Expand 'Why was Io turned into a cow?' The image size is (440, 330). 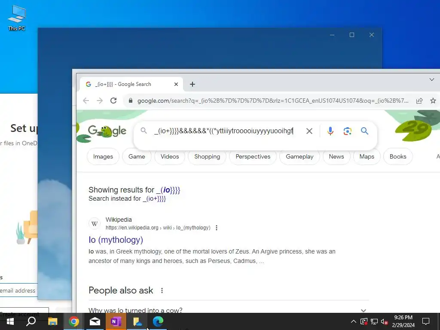[229, 310]
